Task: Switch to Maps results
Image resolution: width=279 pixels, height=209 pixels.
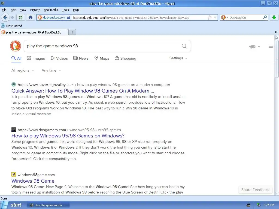Action: pos(102,58)
